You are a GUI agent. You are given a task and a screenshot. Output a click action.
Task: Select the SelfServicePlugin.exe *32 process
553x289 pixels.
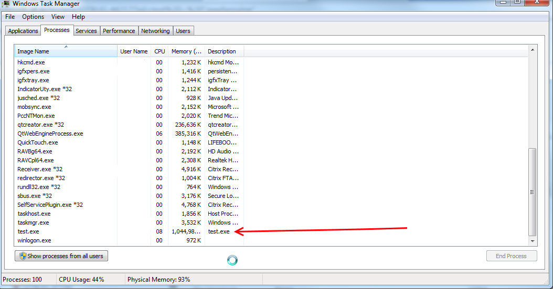(x=50, y=205)
